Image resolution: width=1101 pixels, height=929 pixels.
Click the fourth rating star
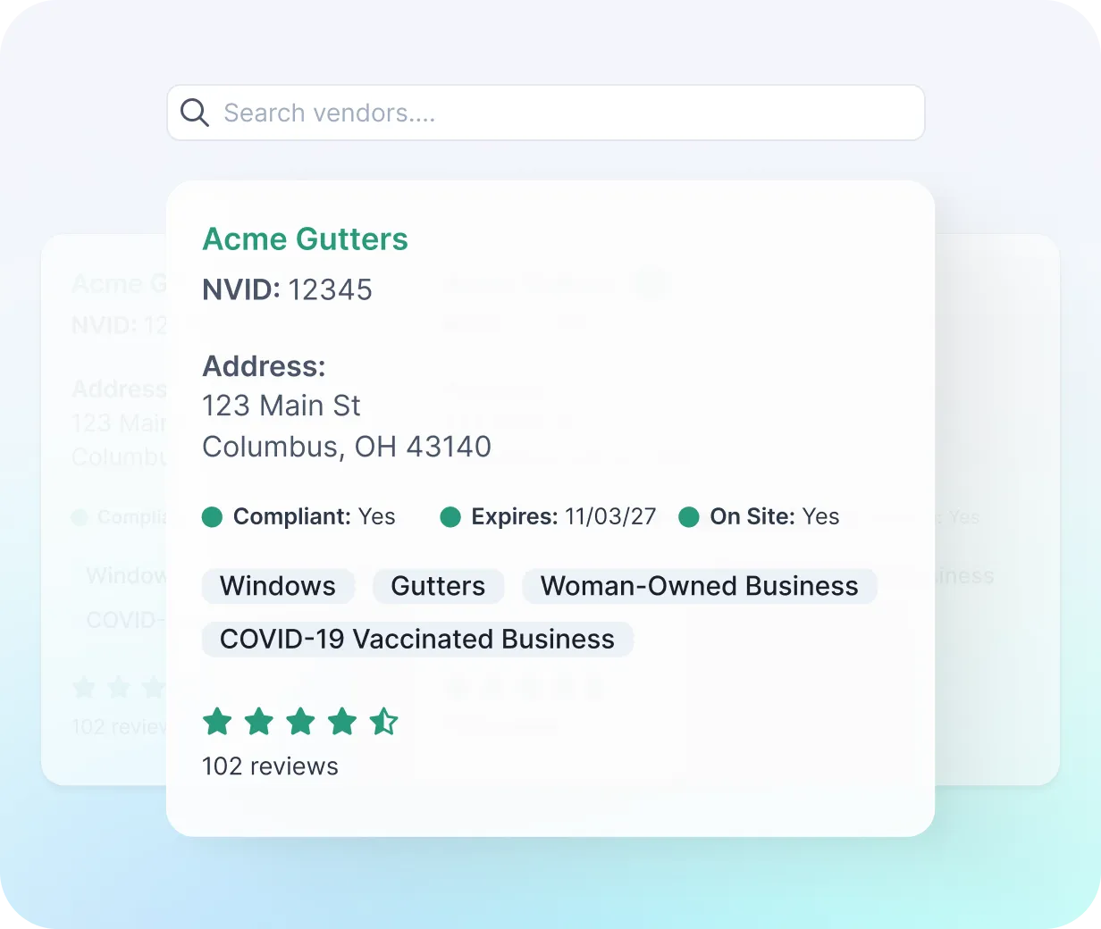[x=342, y=721]
